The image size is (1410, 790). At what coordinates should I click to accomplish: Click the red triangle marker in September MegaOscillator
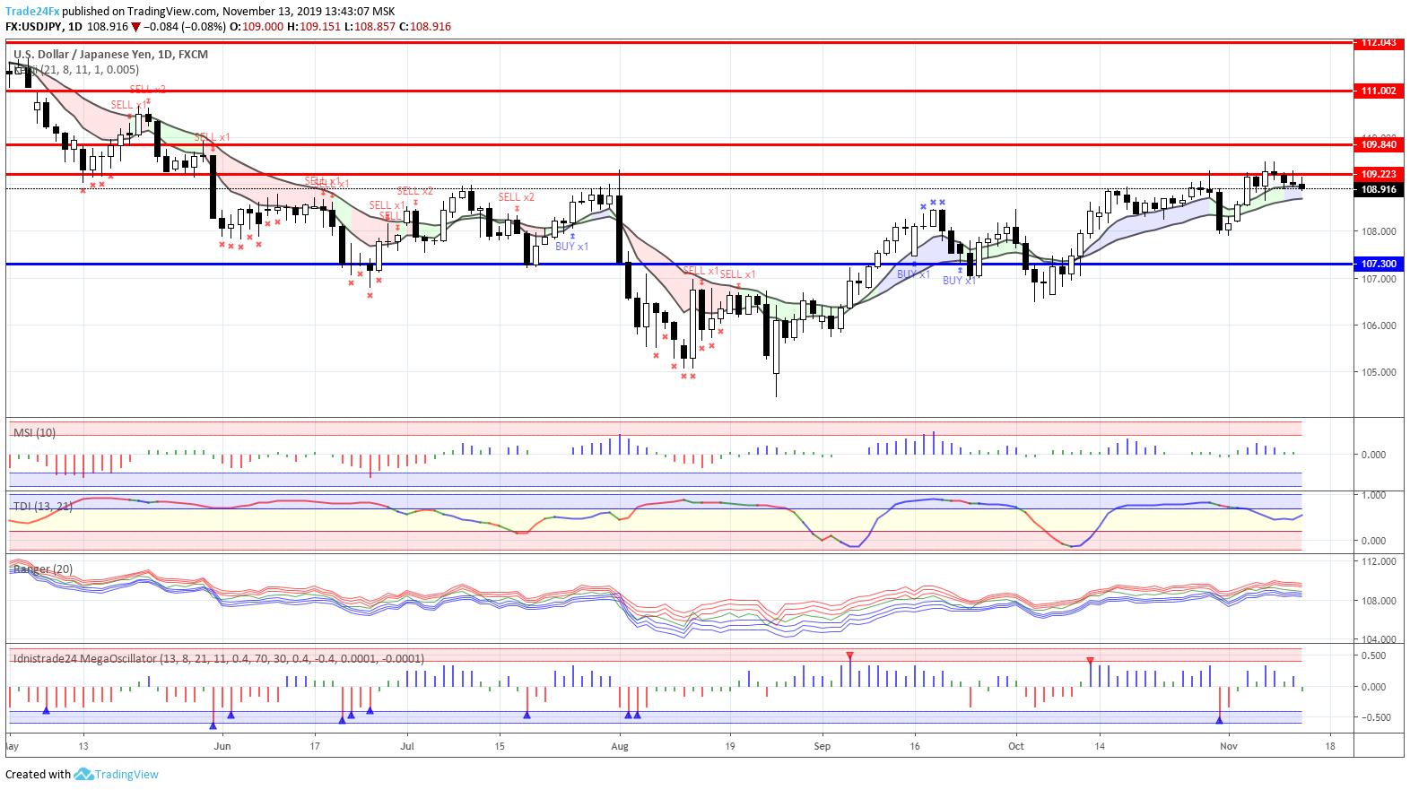click(x=849, y=656)
